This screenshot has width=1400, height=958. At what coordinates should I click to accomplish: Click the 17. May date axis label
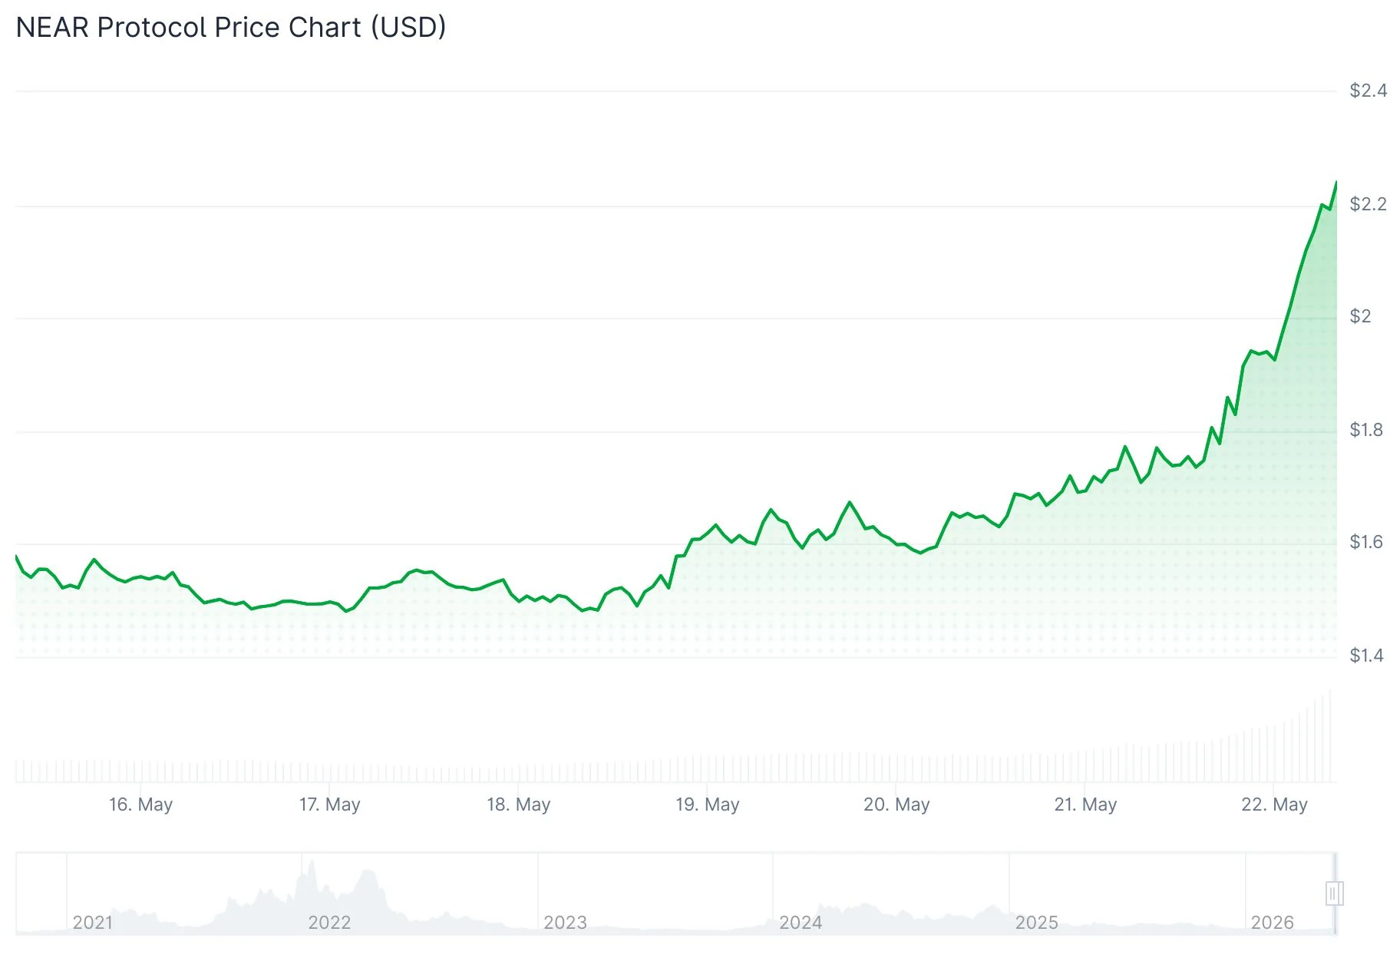pyautogui.click(x=329, y=804)
